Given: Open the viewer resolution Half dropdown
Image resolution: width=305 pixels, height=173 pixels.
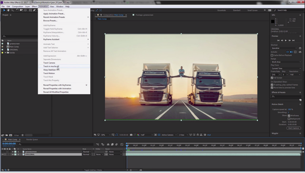Looking at the screenshot, I should (147, 135).
